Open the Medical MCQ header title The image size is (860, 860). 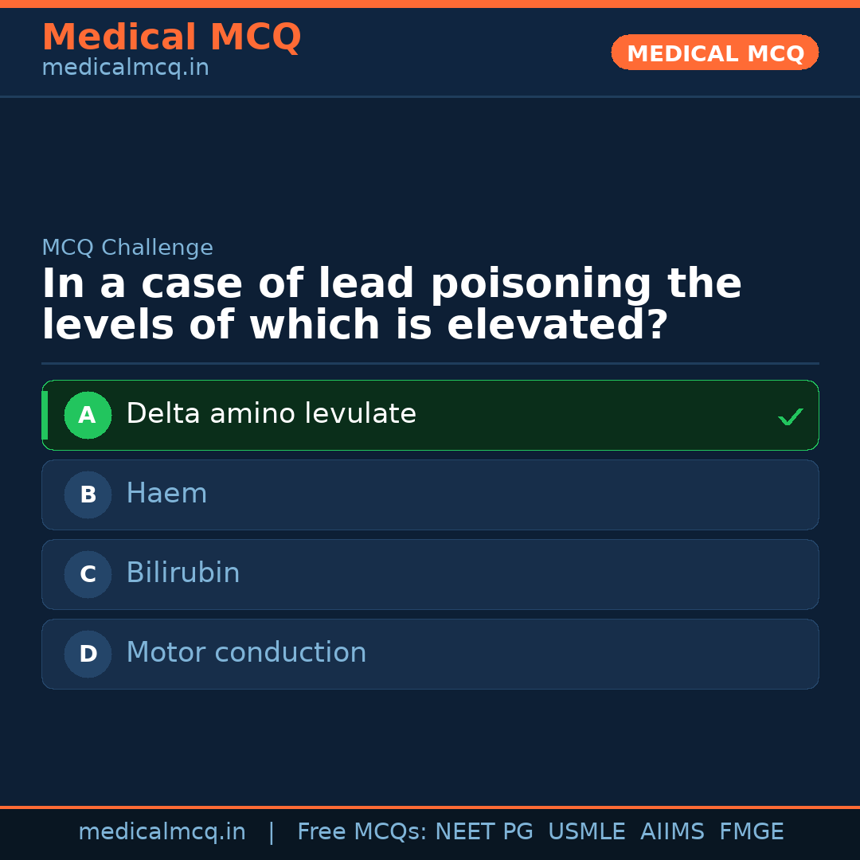point(171,37)
